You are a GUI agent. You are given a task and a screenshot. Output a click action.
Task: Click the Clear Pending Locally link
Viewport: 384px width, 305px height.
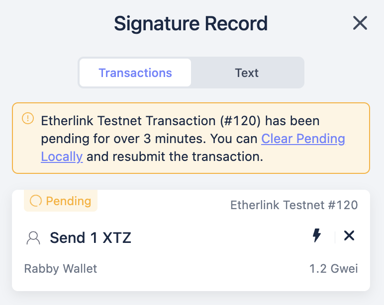[303, 139]
